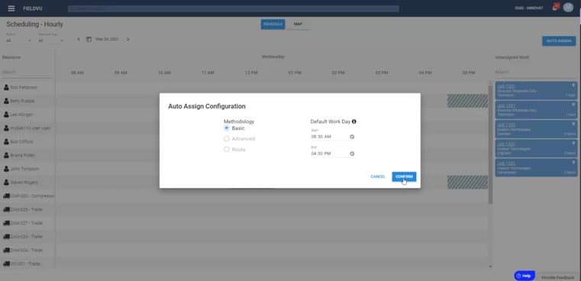Open the notifications bell
Screen dimensions: 581x281
click(555, 8)
